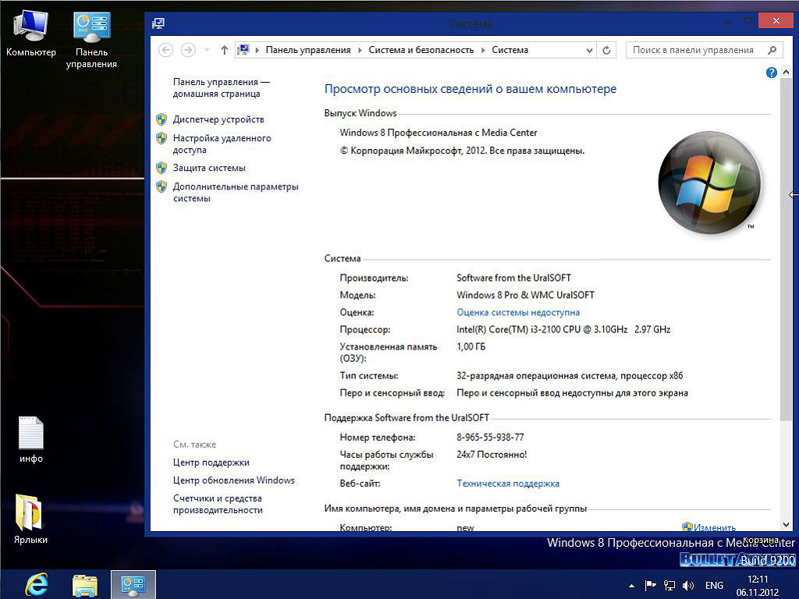This screenshot has height=599, width=799.
Task: Select the memory value 1,00 ГБ
Action: [x=471, y=347]
